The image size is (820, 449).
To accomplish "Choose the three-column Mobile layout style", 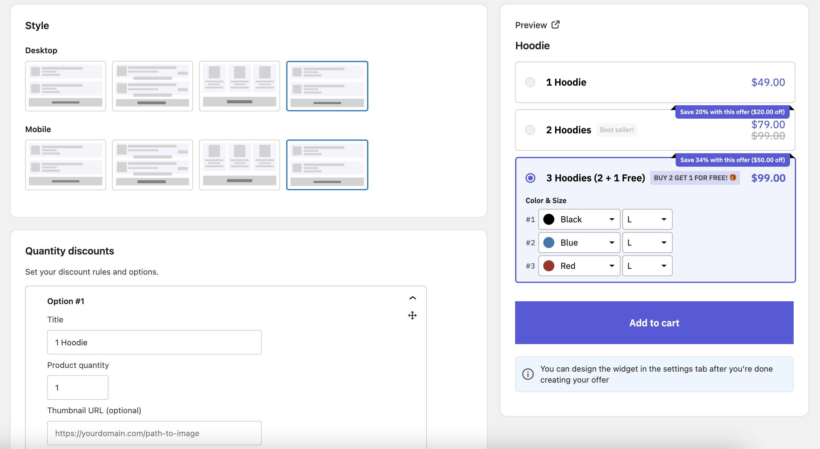I will coord(239,165).
